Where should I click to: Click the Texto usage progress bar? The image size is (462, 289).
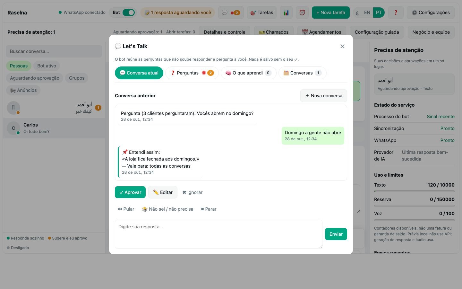click(x=414, y=191)
